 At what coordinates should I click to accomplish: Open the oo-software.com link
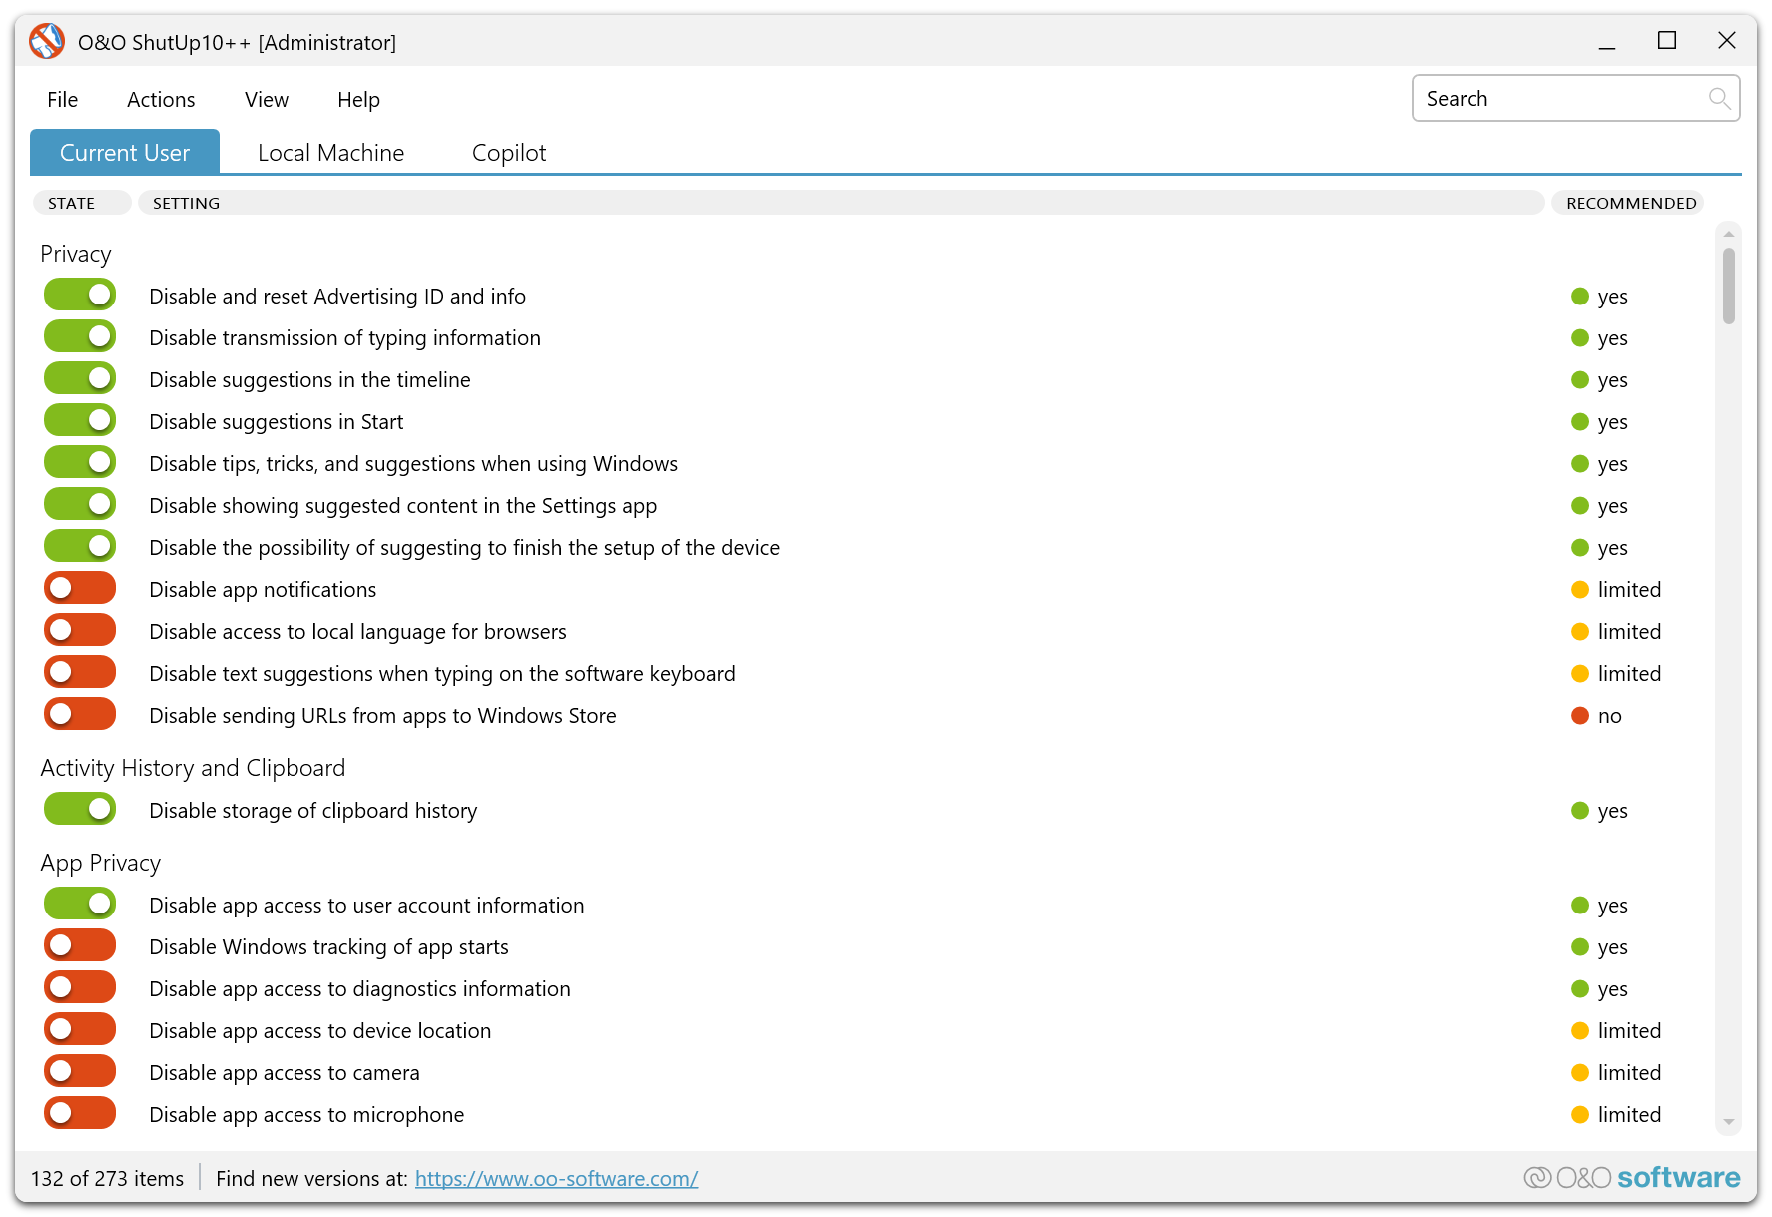coord(556,1179)
